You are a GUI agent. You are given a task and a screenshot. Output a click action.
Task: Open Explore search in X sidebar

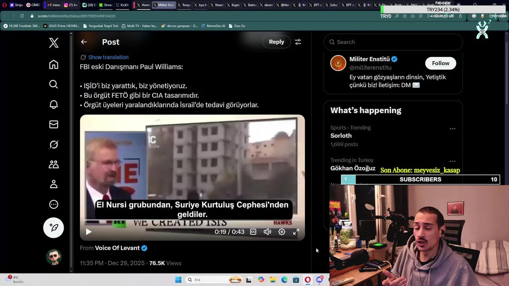[54, 84]
